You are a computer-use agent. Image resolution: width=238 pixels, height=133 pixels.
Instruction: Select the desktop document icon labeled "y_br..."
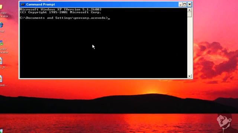click(1, 61)
